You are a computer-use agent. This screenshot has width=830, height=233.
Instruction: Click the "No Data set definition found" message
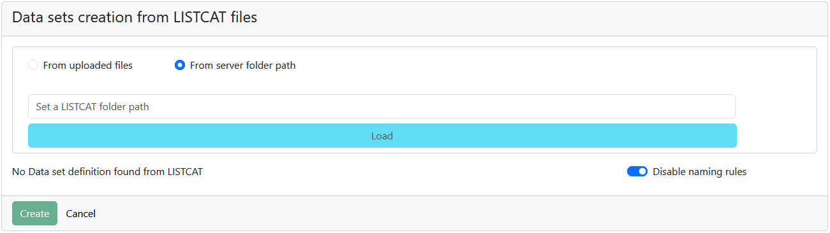pos(107,171)
